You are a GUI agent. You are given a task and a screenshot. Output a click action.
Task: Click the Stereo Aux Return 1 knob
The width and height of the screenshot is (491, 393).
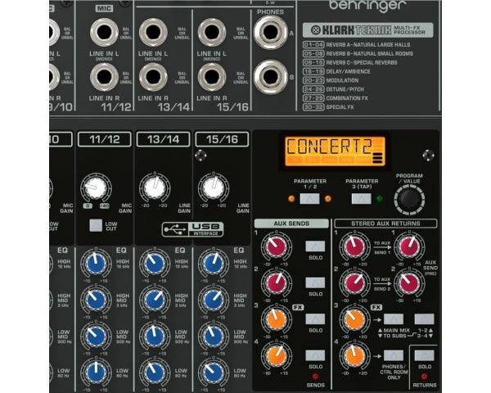(x=355, y=246)
